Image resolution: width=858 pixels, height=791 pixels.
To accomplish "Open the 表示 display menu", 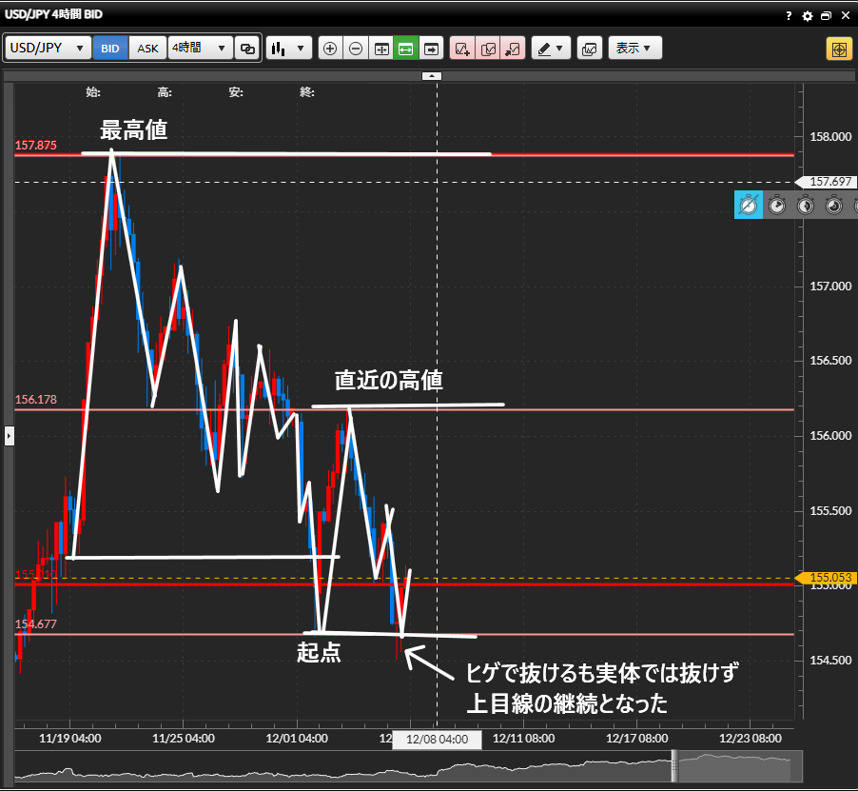I will pos(634,49).
